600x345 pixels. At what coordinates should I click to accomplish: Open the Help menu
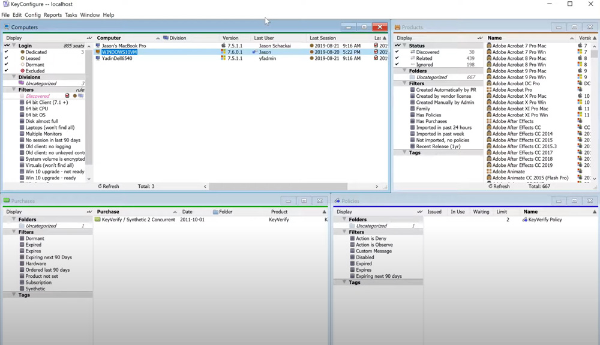click(x=108, y=15)
